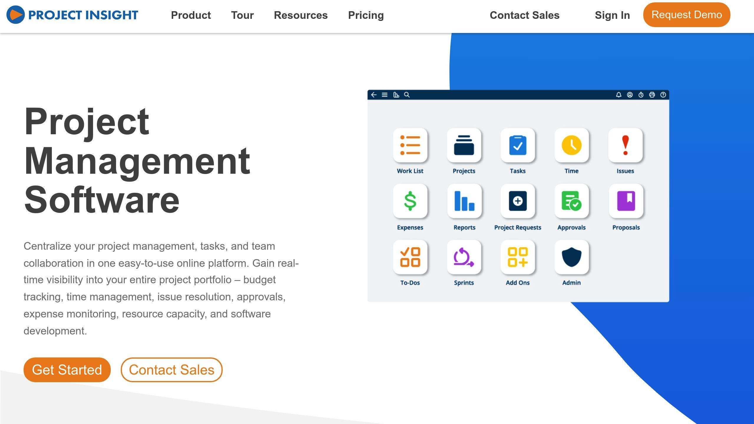Expand the Tour navigation item

pyautogui.click(x=242, y=15)
